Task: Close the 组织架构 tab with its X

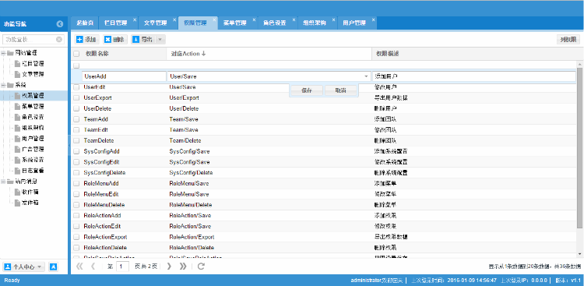Action: [334, 19]
